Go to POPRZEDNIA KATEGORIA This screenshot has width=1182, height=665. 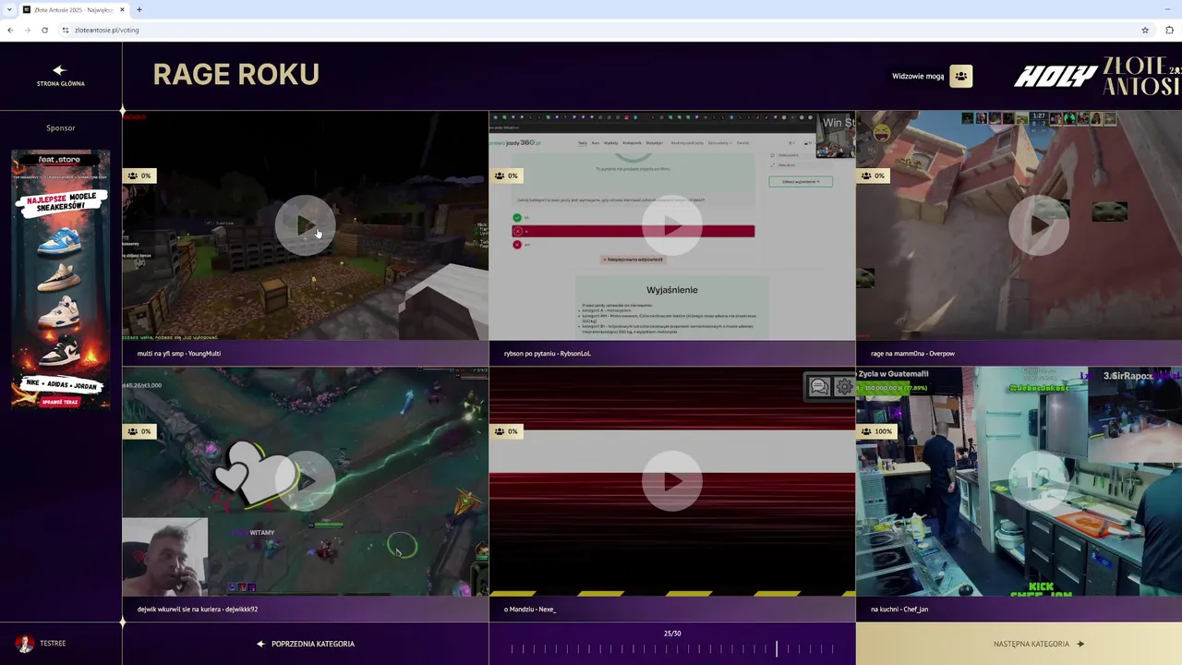coord(306,644)
